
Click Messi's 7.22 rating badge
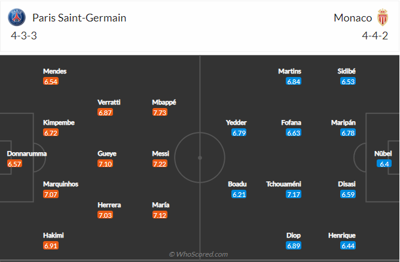tap(160, 164)
